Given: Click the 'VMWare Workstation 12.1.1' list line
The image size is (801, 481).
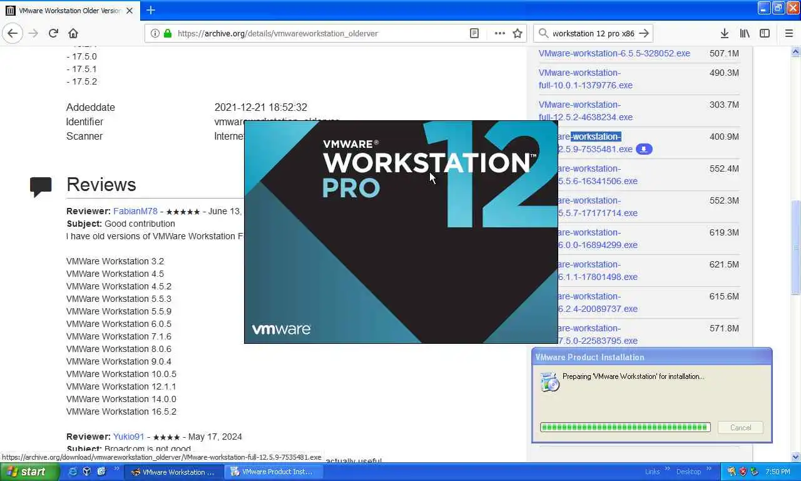Looking at the screenshot, I should coord(121,386).
